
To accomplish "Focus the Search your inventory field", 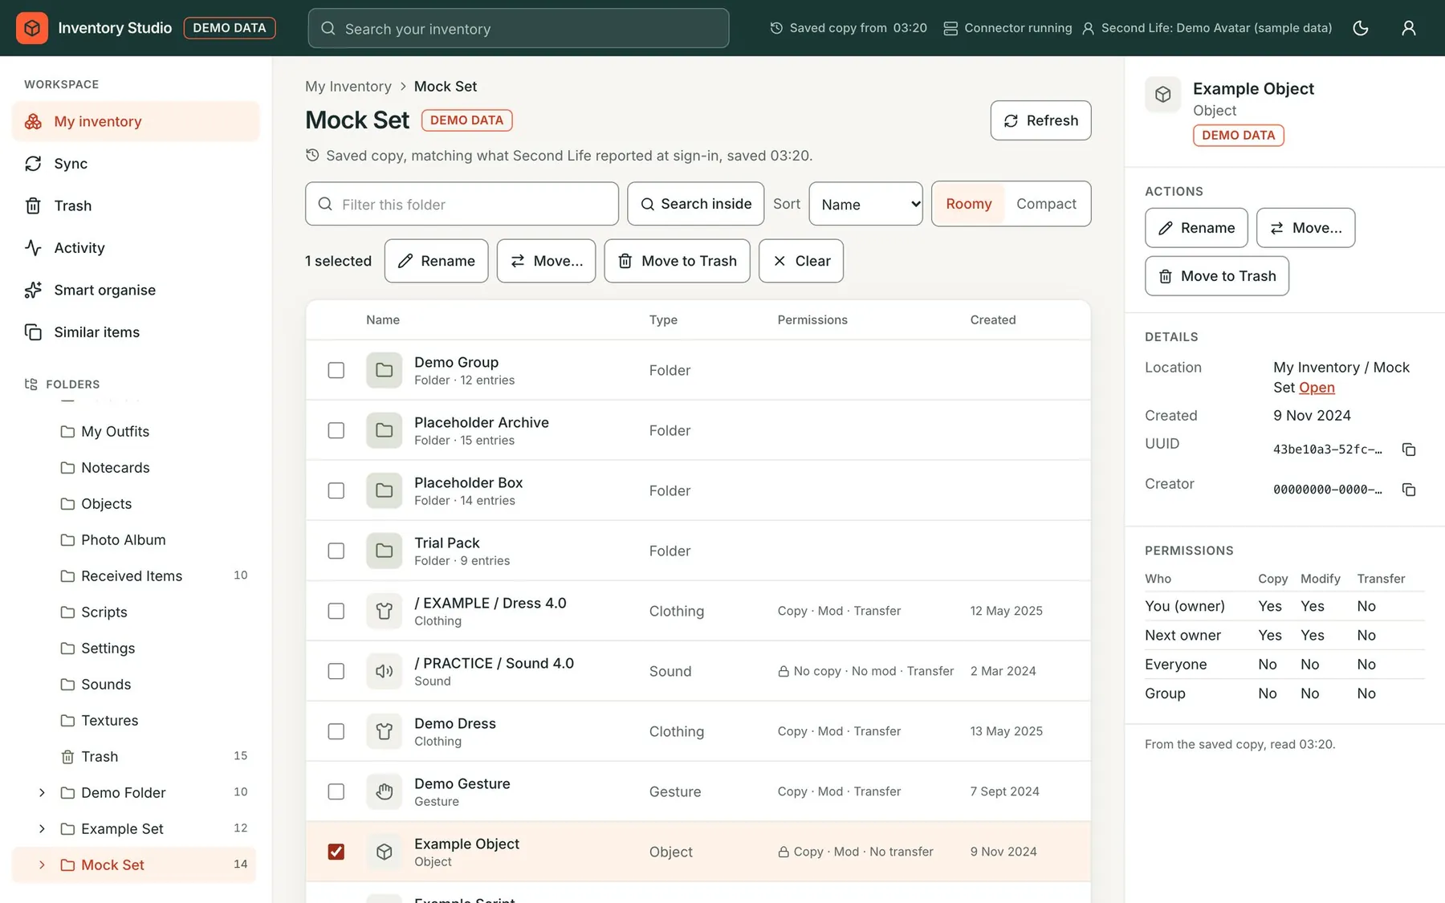I will (x=519, y=28).
